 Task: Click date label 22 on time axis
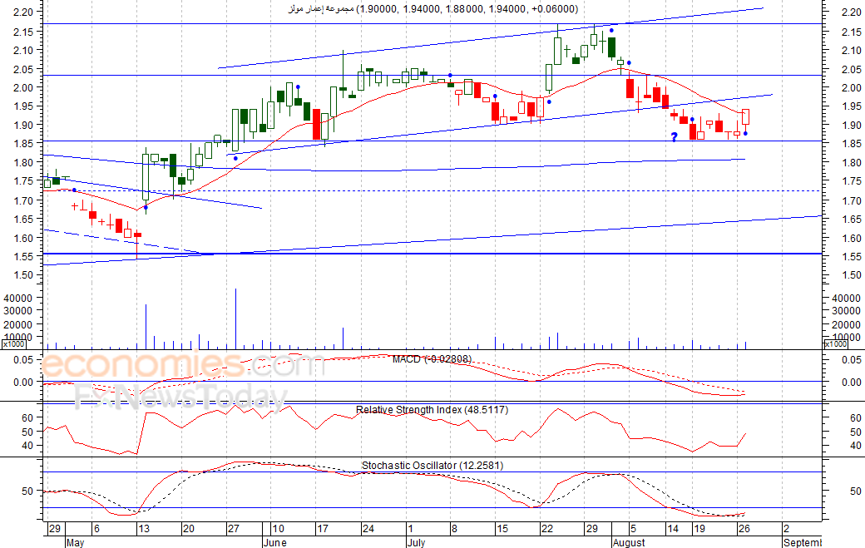(546, 529)
